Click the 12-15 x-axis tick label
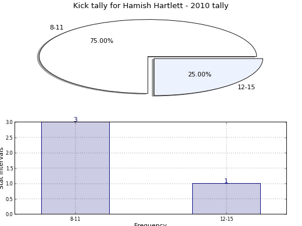Image resolution: width=302 pixels, height=226 pixels. point(227,219)
